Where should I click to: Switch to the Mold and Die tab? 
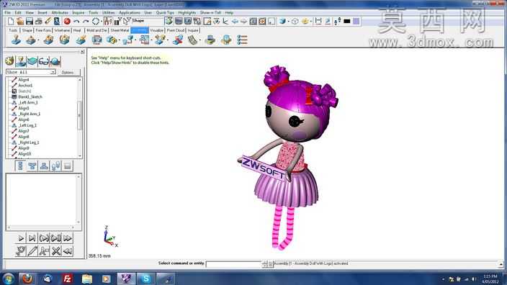(97, 30)
